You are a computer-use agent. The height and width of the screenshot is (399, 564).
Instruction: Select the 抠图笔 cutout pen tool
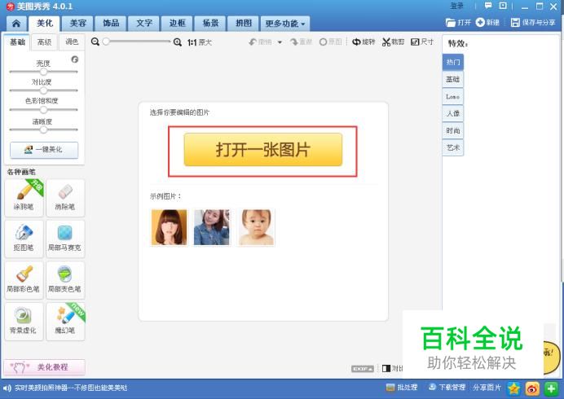click(x=24, y=239)
